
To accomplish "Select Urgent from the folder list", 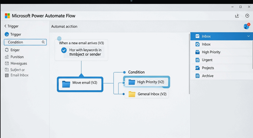I will [207, 60].
